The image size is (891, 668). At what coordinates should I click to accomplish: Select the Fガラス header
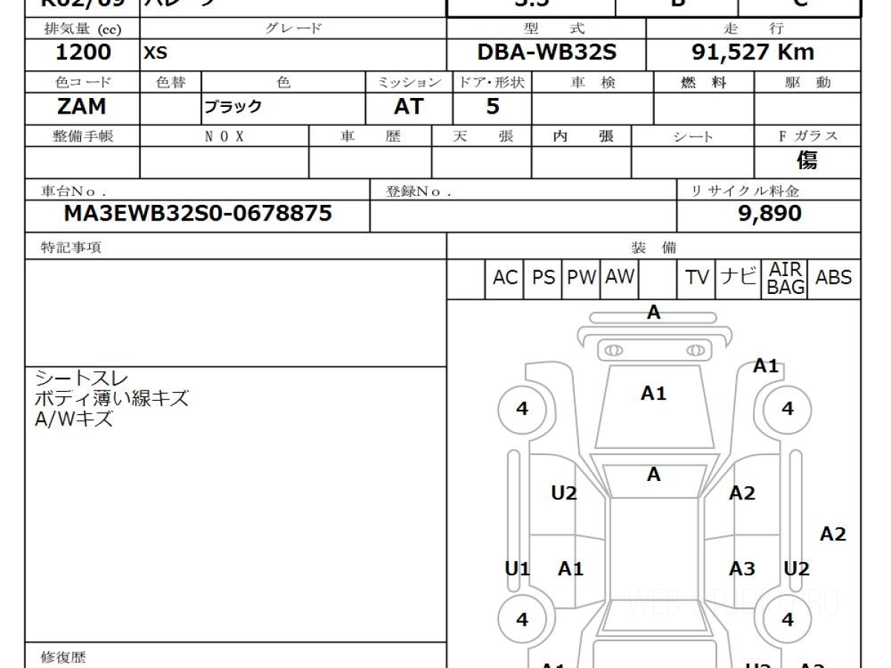(x=808, y=136)
